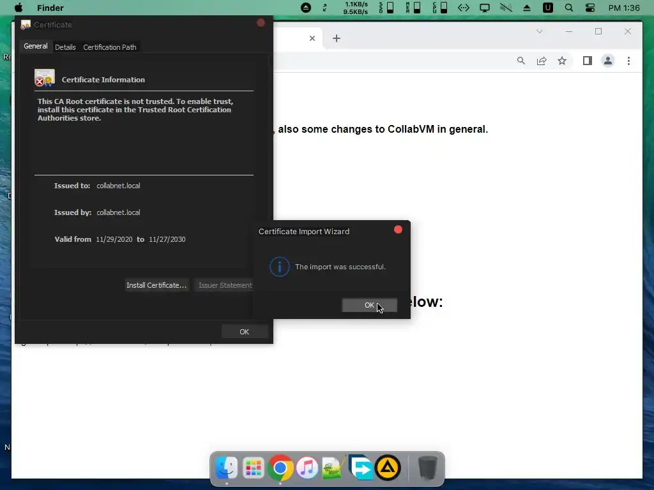
Task: Click Install Certificate button
Action: coord(156,285)
